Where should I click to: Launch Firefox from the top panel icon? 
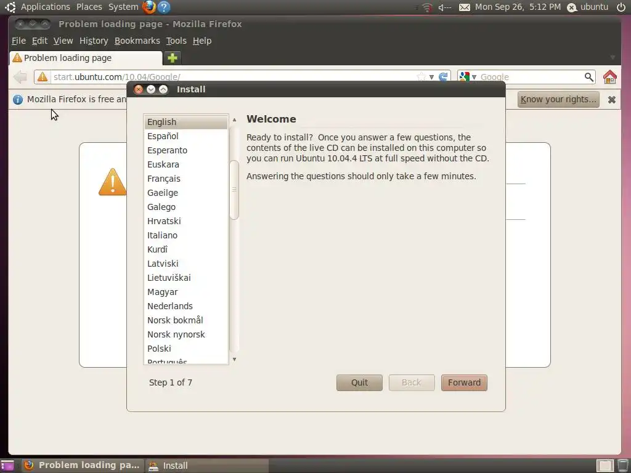(x=149, y=7)
